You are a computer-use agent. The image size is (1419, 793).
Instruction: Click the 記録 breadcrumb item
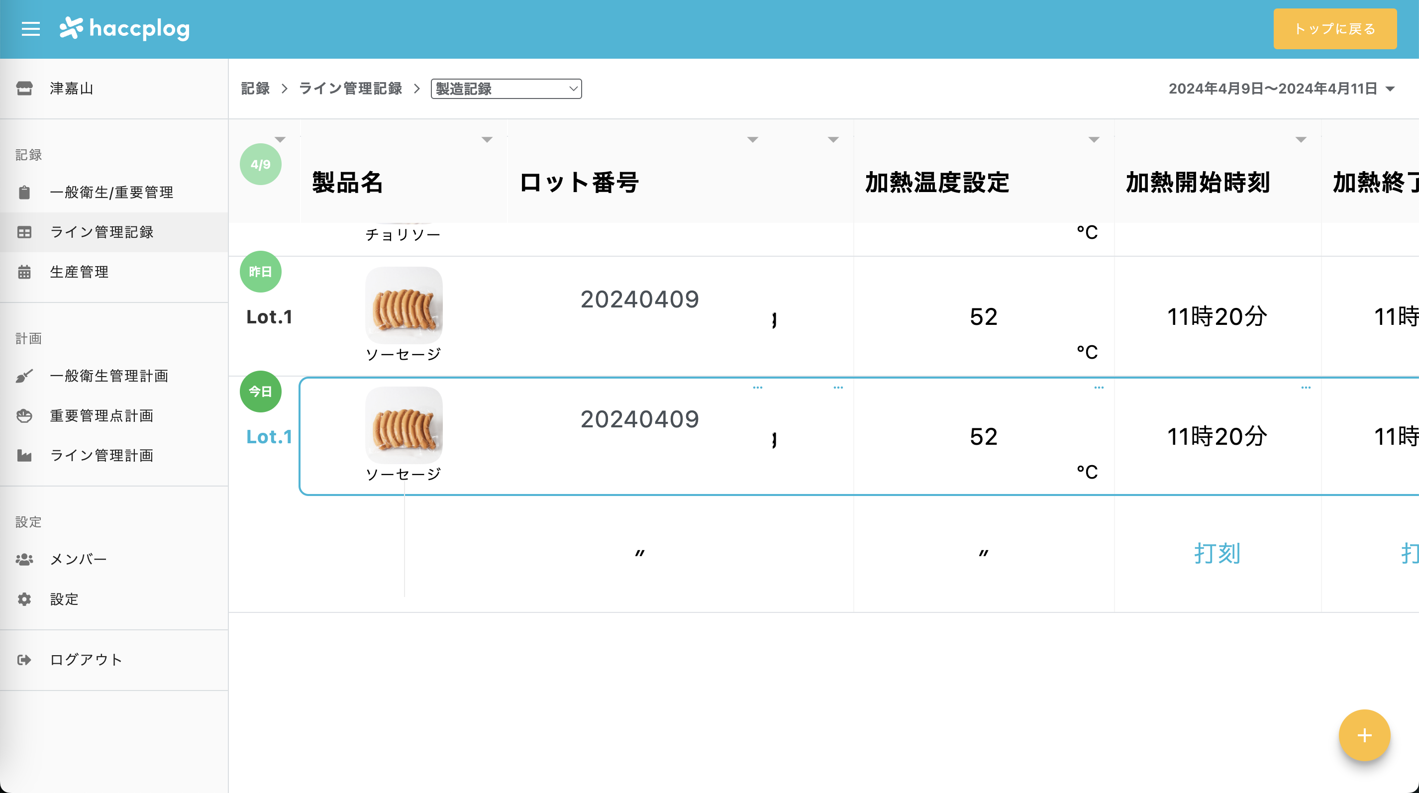pyautogui.click(x=254, y=89)
